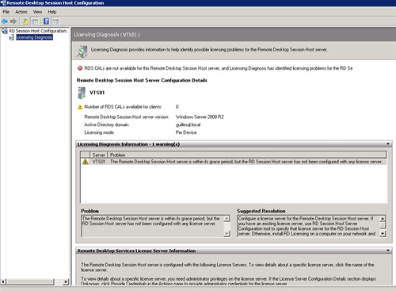Click Remote Desktop Services License Server Information header
Viewport: 396px width, 291px height.
234,251
